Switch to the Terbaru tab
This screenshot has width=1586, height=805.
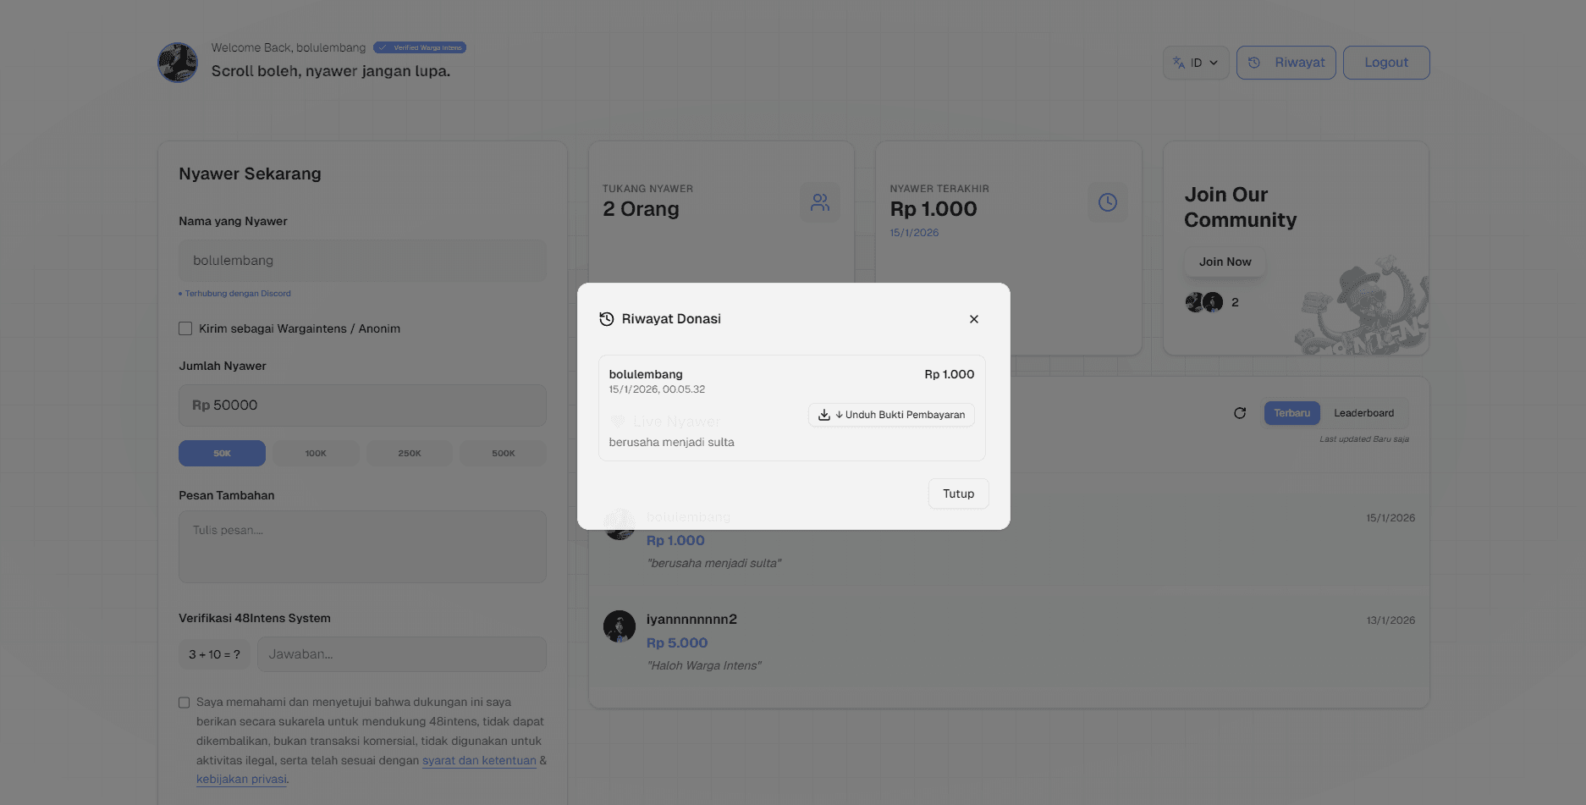1291,413
